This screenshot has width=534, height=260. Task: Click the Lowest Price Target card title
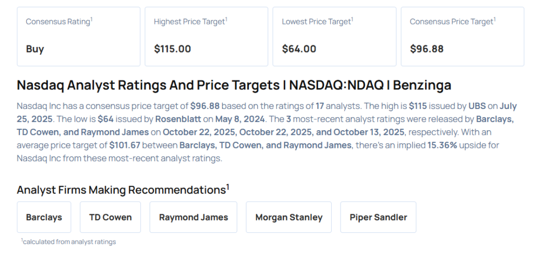[x=317, y=21]
